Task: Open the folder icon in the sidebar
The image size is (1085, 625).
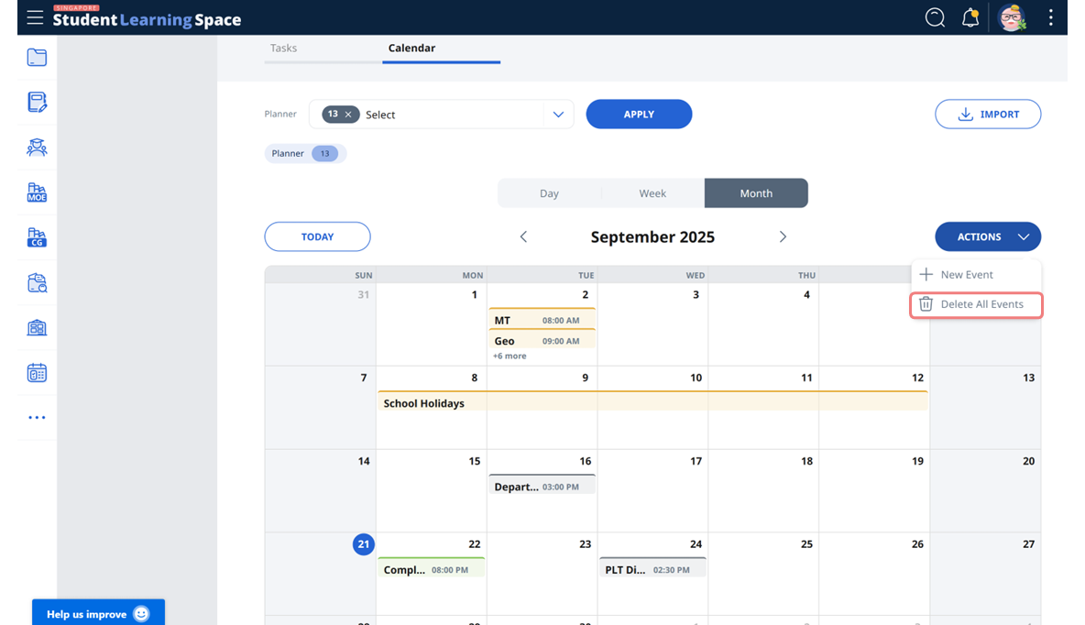Action: point(37,57)
